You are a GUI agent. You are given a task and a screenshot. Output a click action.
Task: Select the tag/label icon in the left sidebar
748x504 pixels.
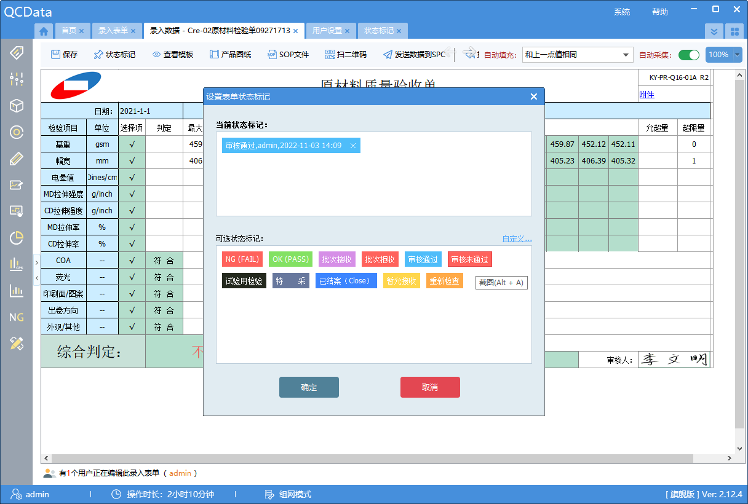pyautogui.click(x=16, y=53)
